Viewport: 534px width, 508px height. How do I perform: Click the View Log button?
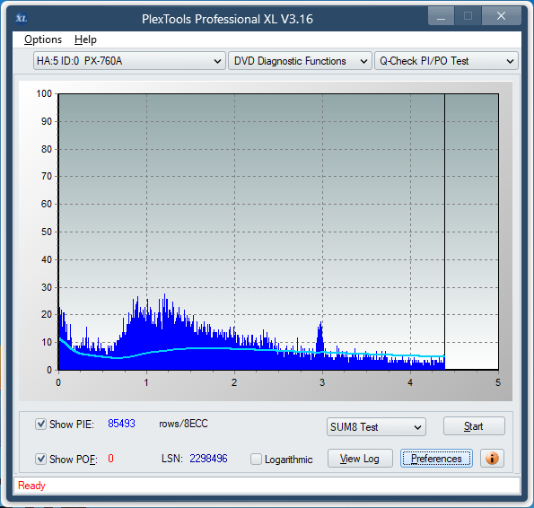click(x=360, y=459)
